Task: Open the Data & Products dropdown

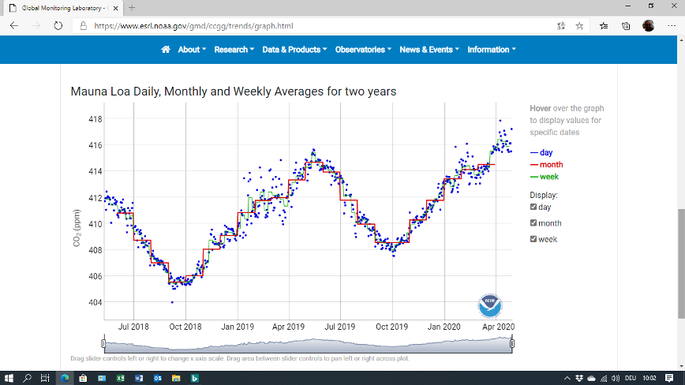Action: [294, 50]
